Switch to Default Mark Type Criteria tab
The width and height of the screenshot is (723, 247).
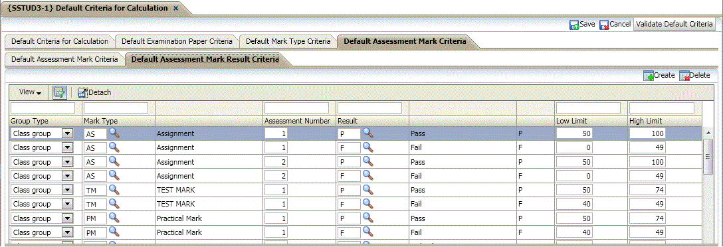point(288,41)
